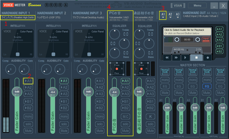
Task: Change the Normal mode selector on bus B1
Action: coord(207,72)
